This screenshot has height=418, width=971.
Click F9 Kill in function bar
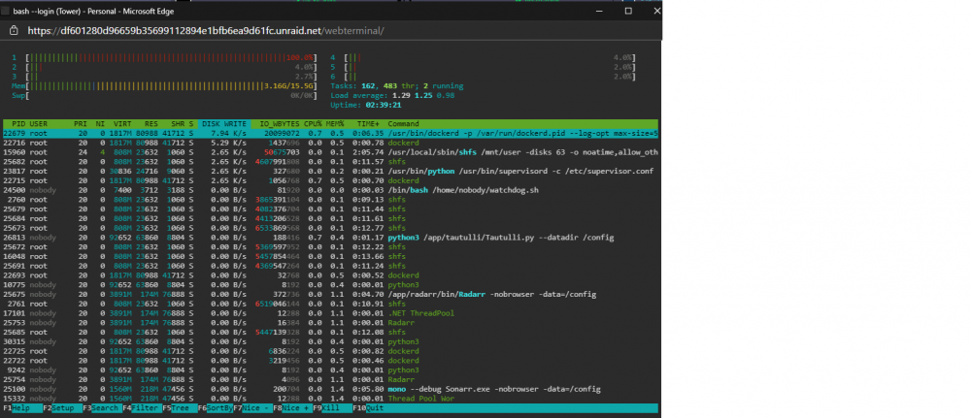click(x=332, y=408)
